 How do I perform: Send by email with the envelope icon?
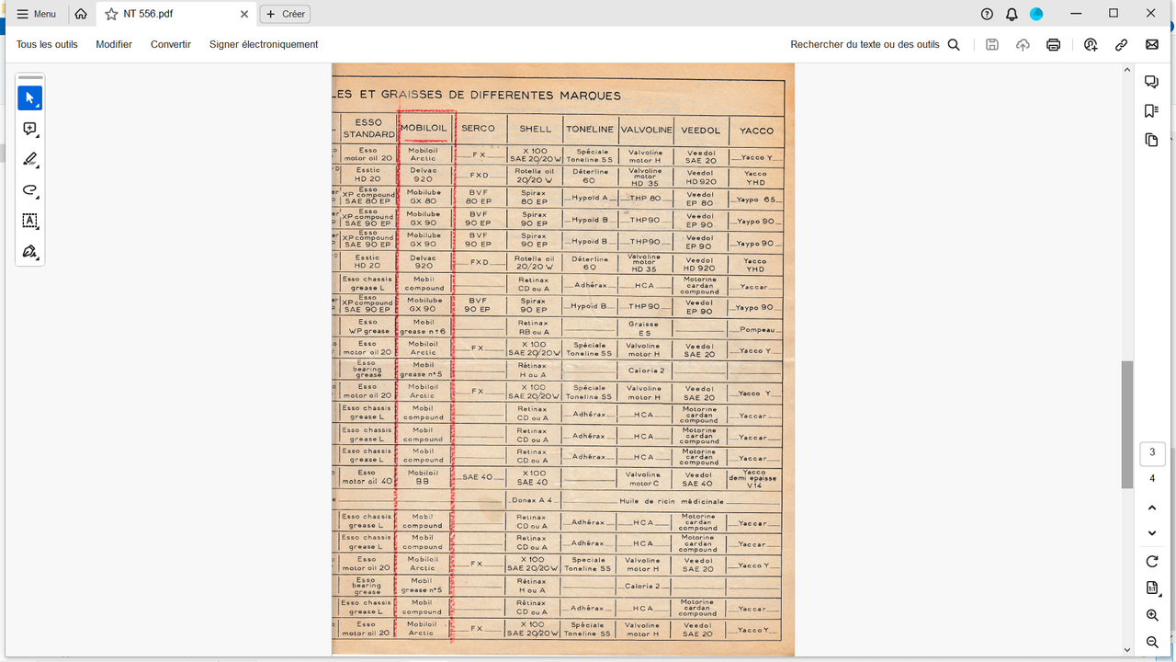[x=1152, y=44]
